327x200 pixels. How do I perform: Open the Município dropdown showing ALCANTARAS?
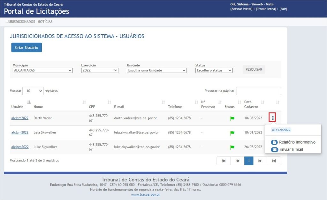(x=42, y=70)
